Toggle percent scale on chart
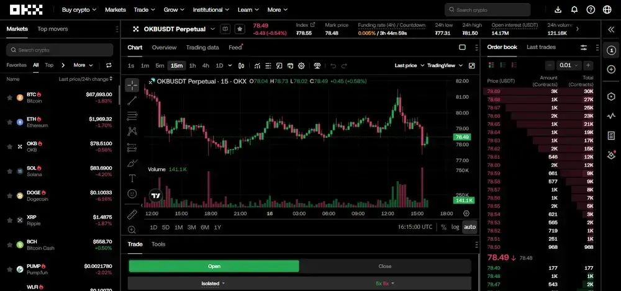 [443, 227]
